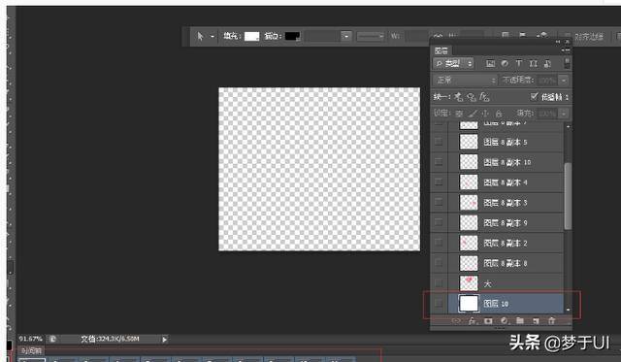Select the 图层 8 副本 3 layer name

tap(506, 203)
